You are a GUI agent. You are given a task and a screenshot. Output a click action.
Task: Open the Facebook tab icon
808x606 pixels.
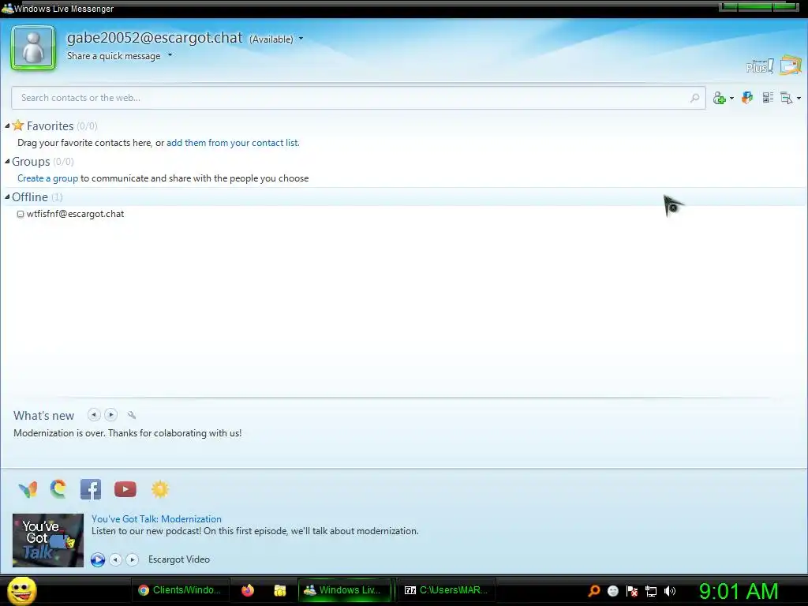[x=91, y=489]
